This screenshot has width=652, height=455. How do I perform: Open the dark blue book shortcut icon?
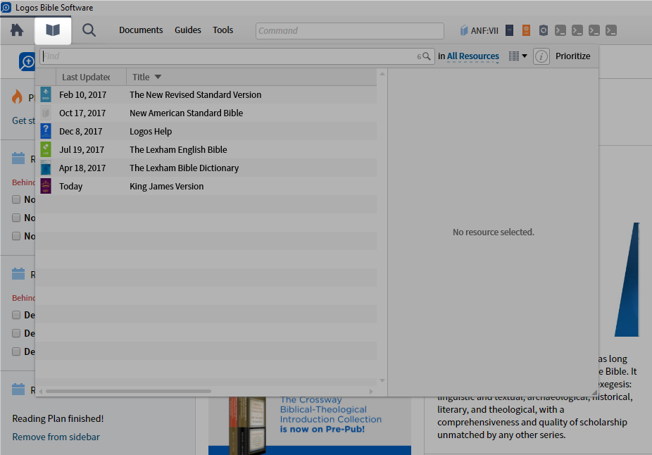(x=509, y=30)
